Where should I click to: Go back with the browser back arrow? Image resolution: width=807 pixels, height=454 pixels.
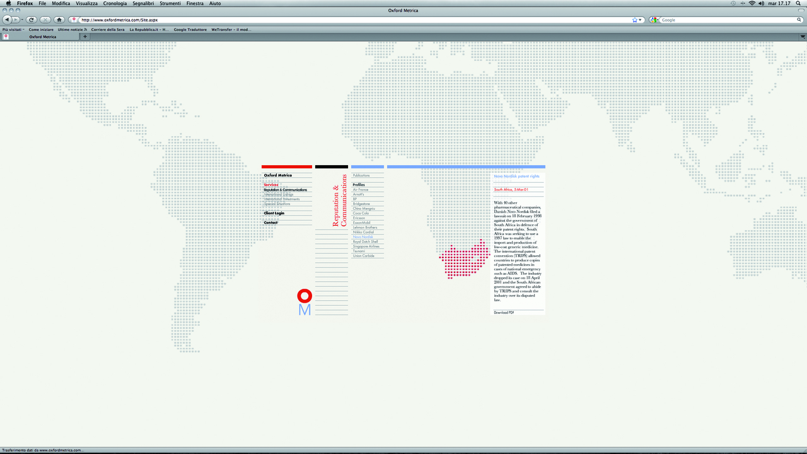coord(7,20)
